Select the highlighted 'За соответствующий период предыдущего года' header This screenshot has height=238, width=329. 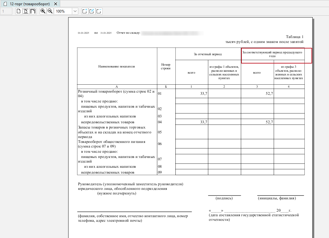pos(272,54)
